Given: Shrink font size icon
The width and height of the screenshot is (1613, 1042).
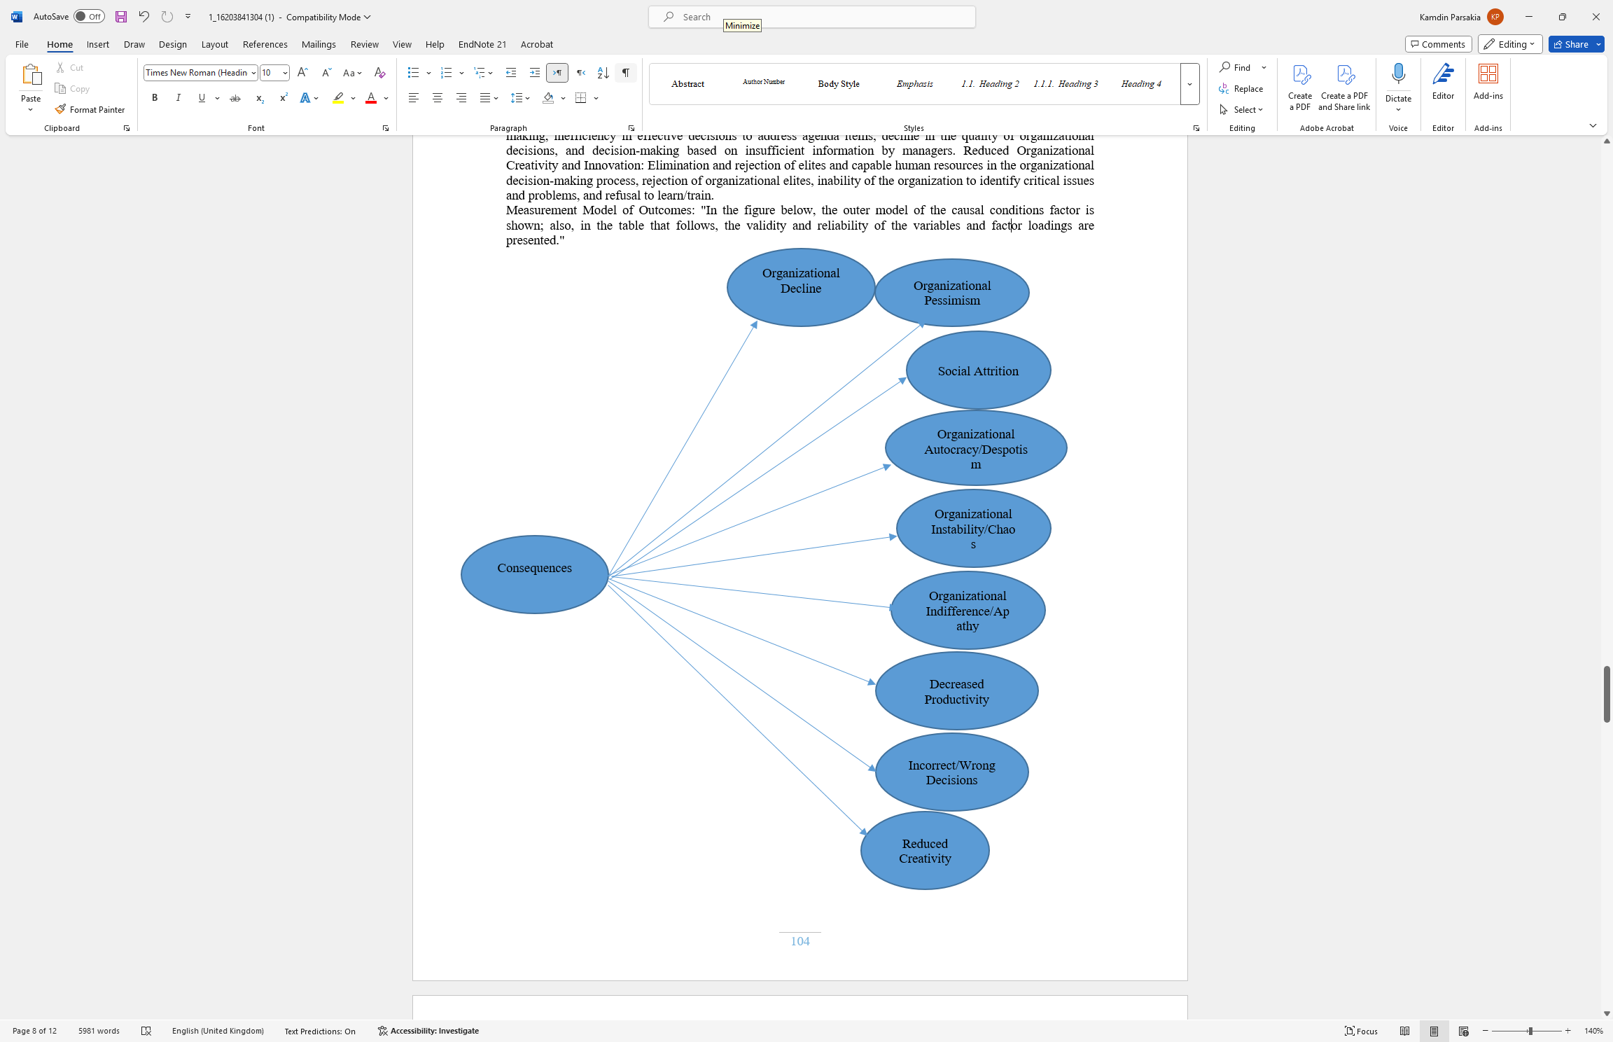Looking at the screenshot, I should pos(326,73).
